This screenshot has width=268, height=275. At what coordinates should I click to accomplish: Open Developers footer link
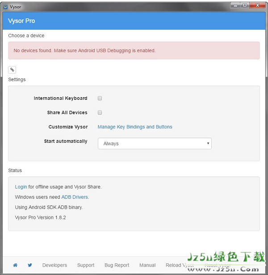coord(54,265)
